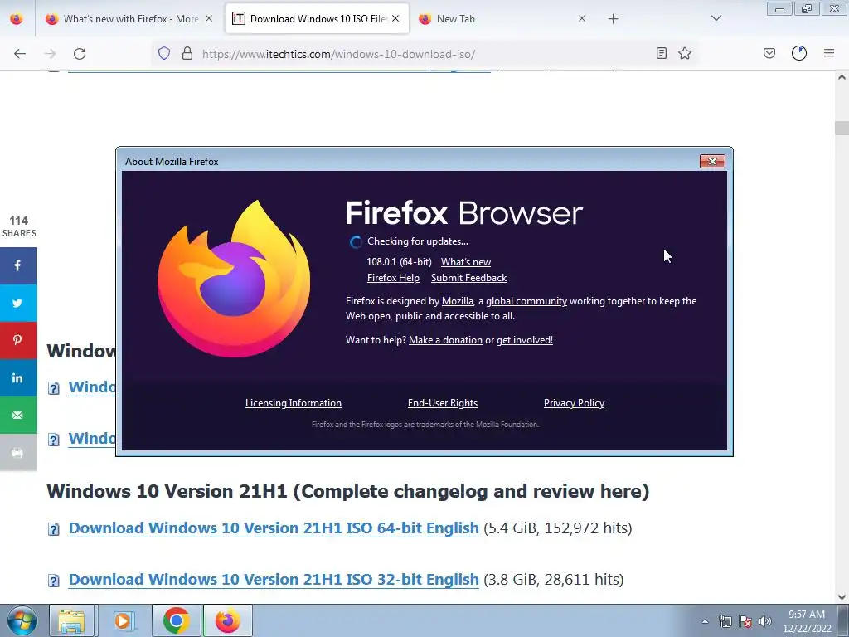Click the forward navigation arrow
Viewport: 849px width, 637px height.
[50, 54]
